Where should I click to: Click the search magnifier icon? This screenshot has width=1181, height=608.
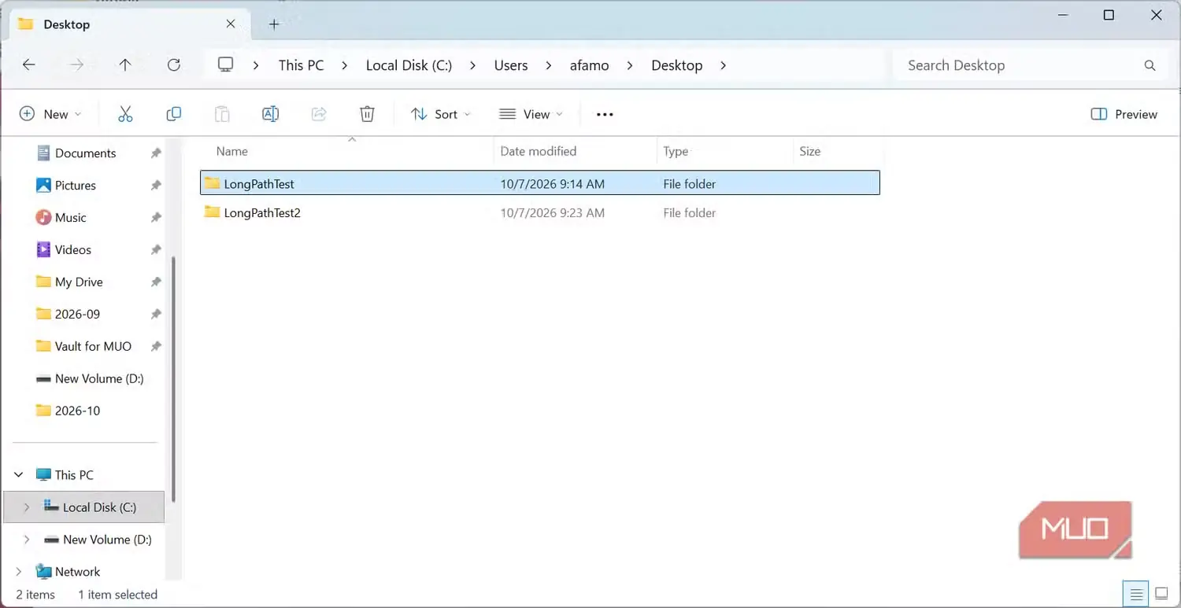coord(1150,65)
